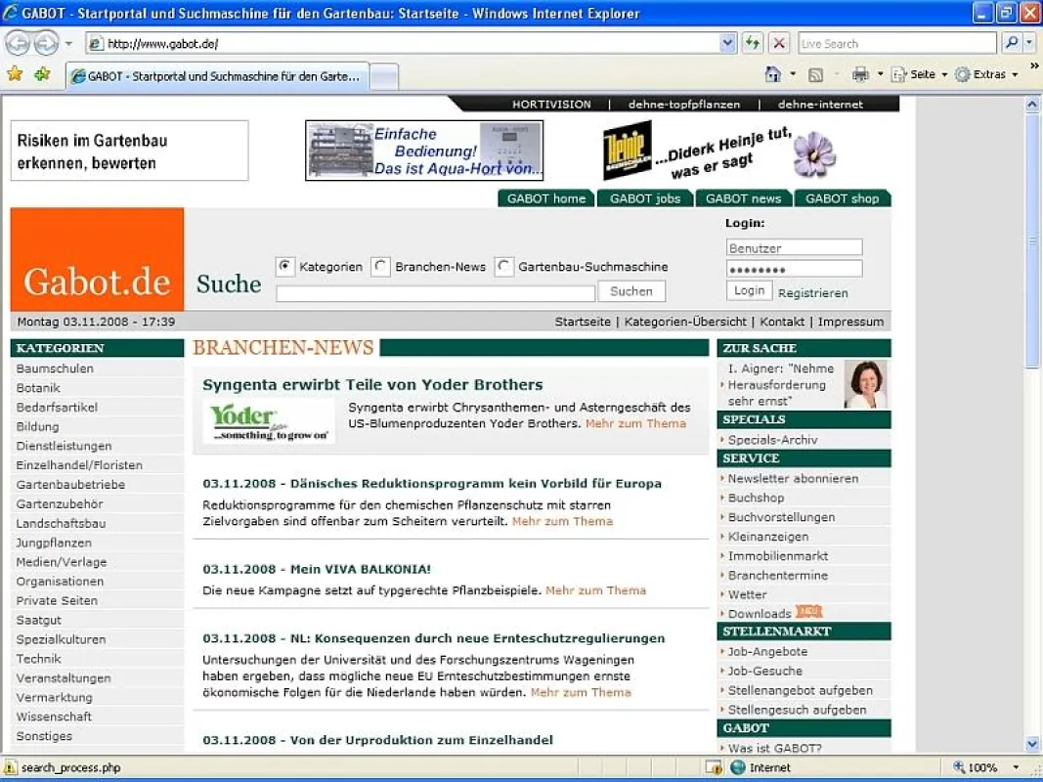
Task: Switch to the GABOT news tab
Action: (x=743, y=198)
